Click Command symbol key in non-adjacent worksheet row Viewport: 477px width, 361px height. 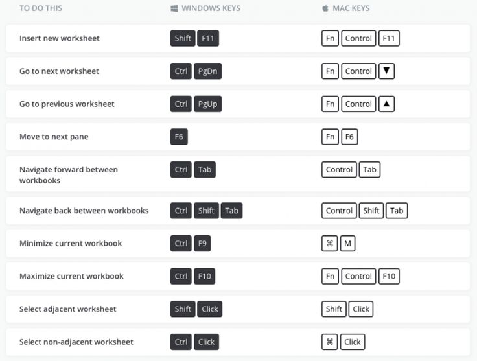click(x=329, y=342)
